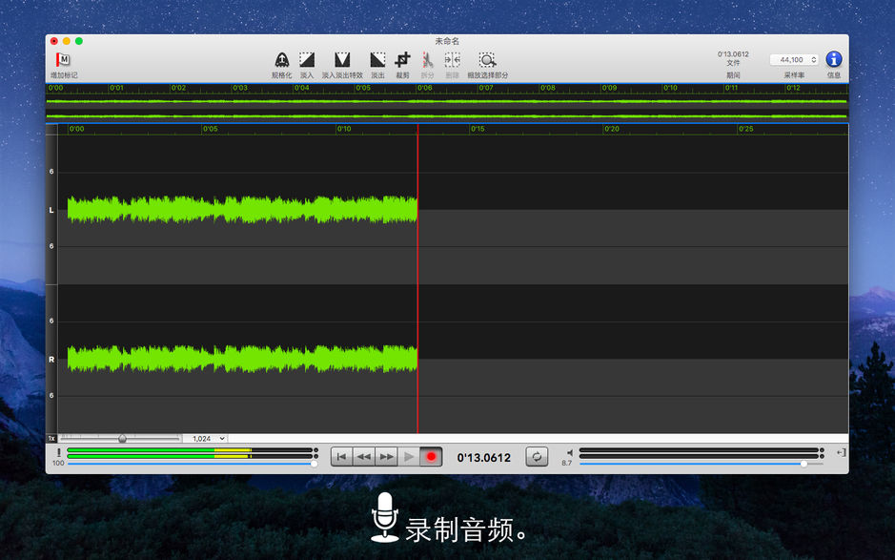Click the Split (拆分) scissors icon
The image size is (895, 560).
click(425, 59)
